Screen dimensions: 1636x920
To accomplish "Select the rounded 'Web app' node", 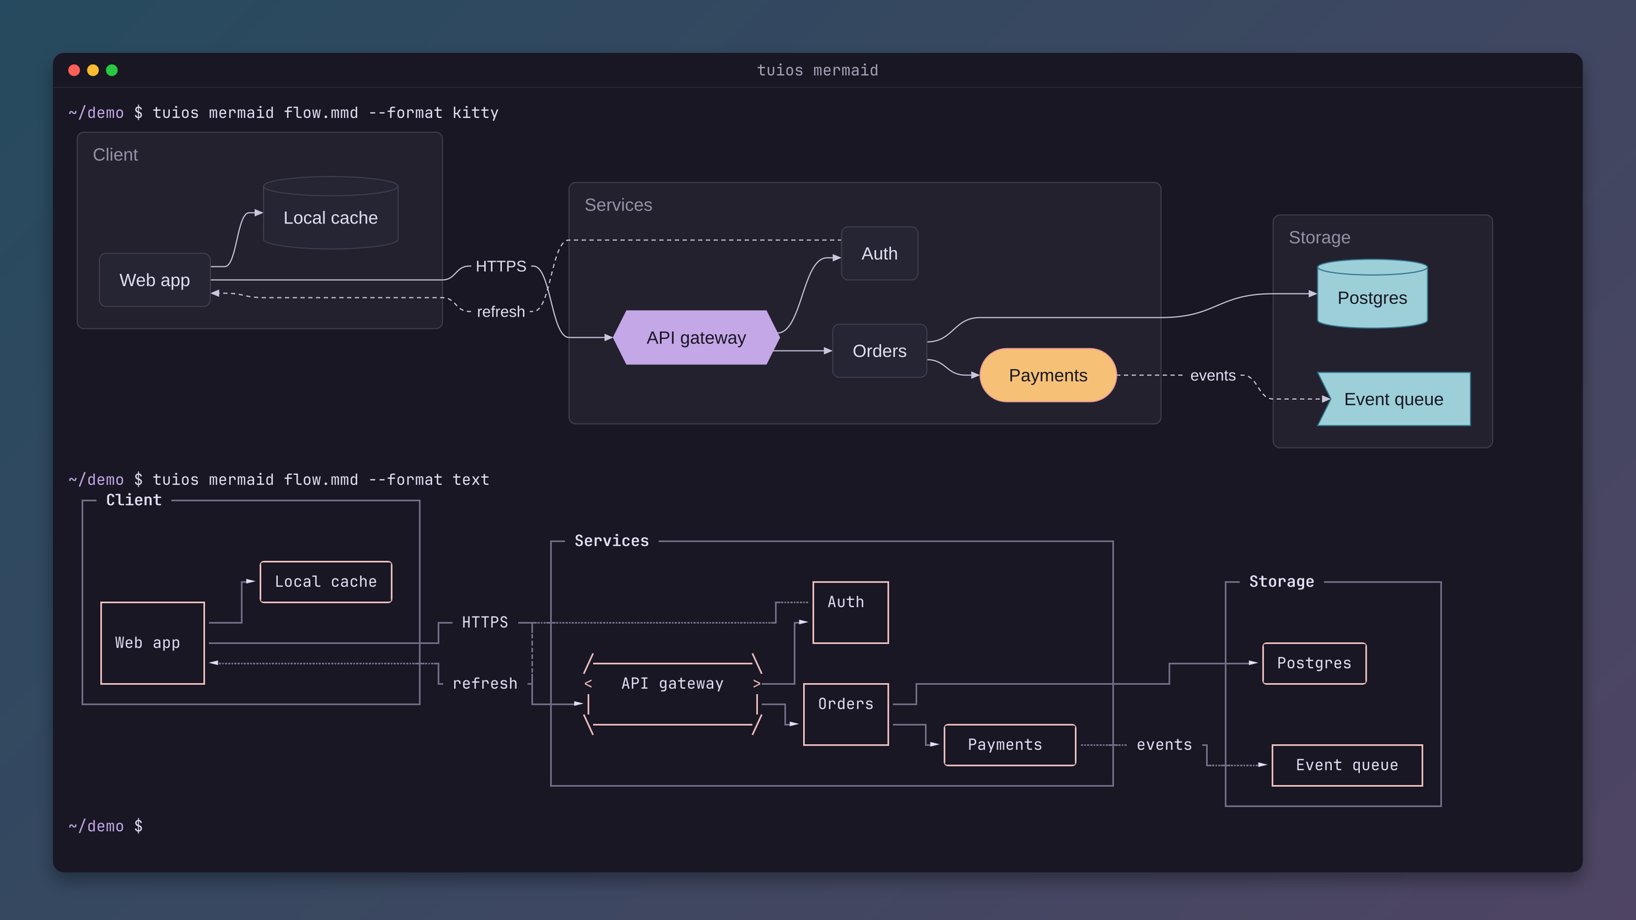I will coord(155,280).
